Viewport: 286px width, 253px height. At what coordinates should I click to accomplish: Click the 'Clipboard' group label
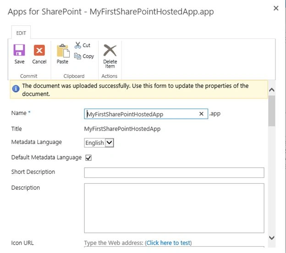74,76
